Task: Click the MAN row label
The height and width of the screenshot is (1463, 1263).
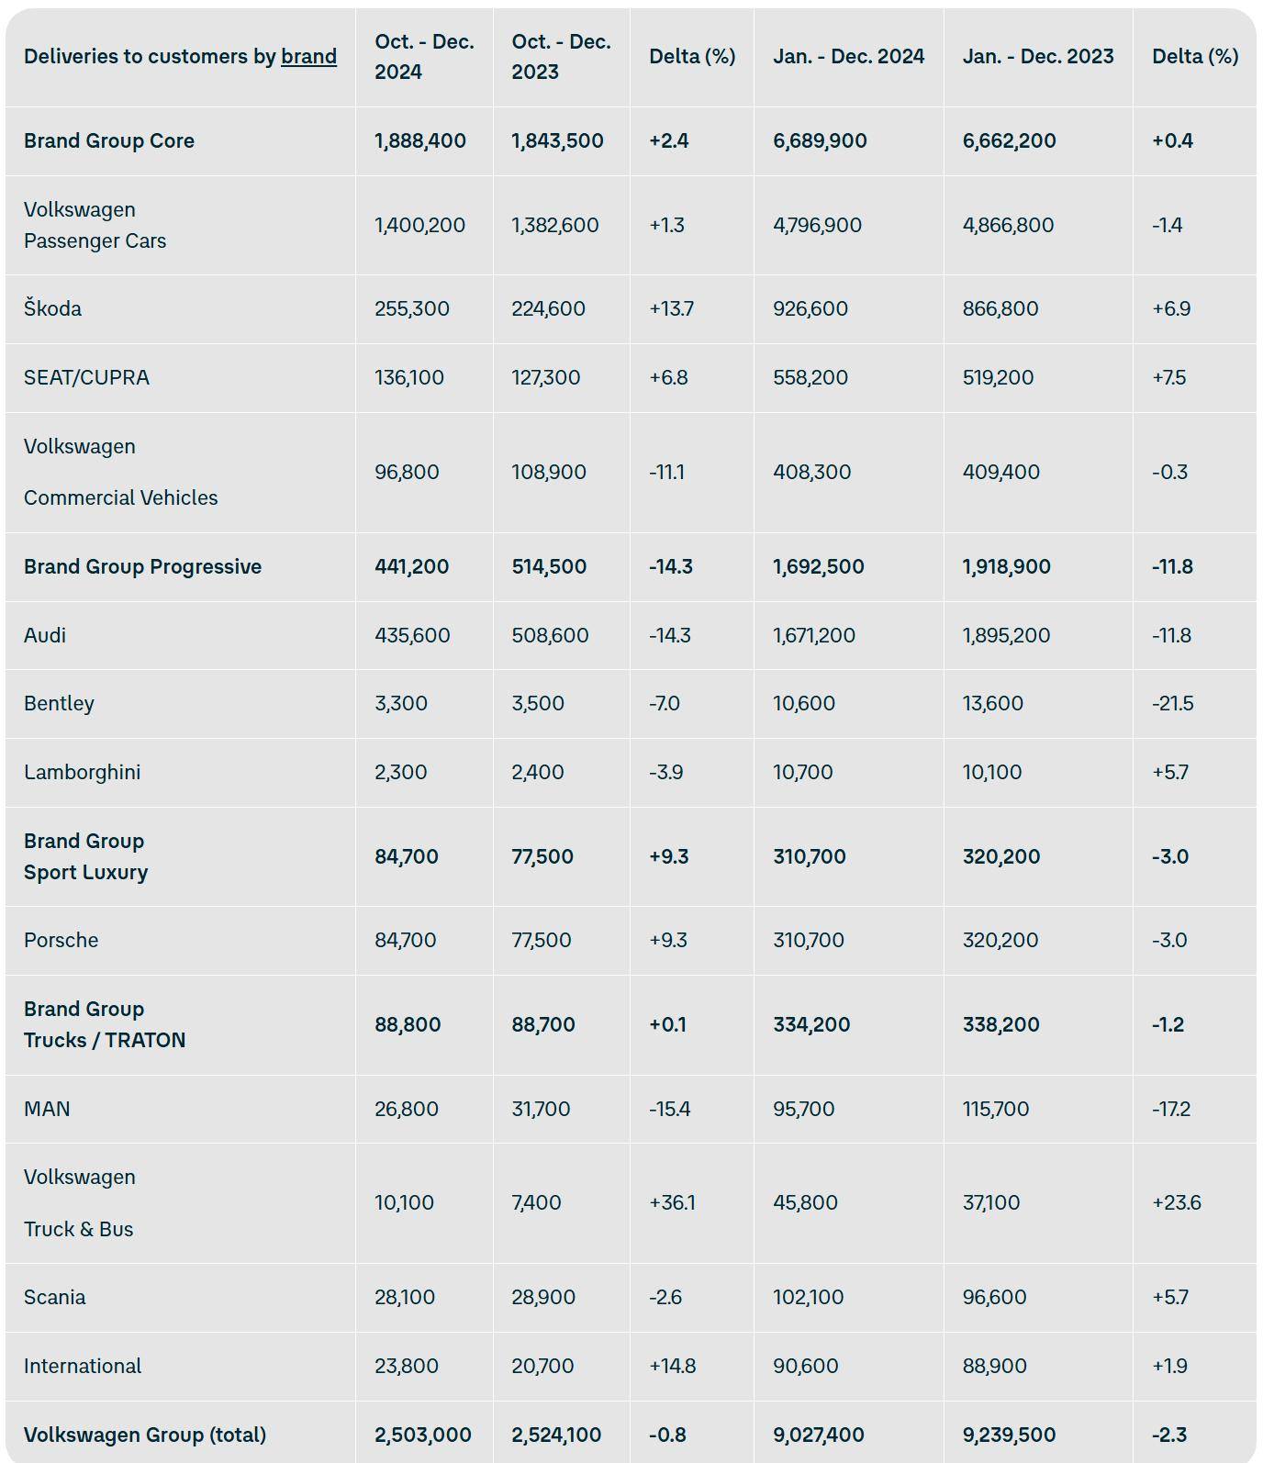Action: click(x=47, y=1109)
